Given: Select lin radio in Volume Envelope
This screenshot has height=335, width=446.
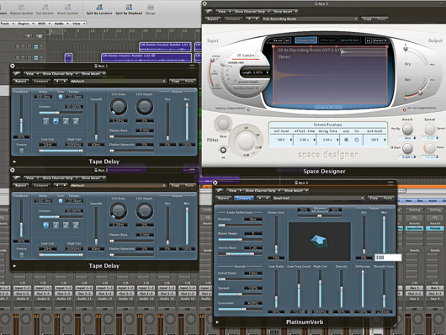Looking at the screenshot, I should point(357,140).
